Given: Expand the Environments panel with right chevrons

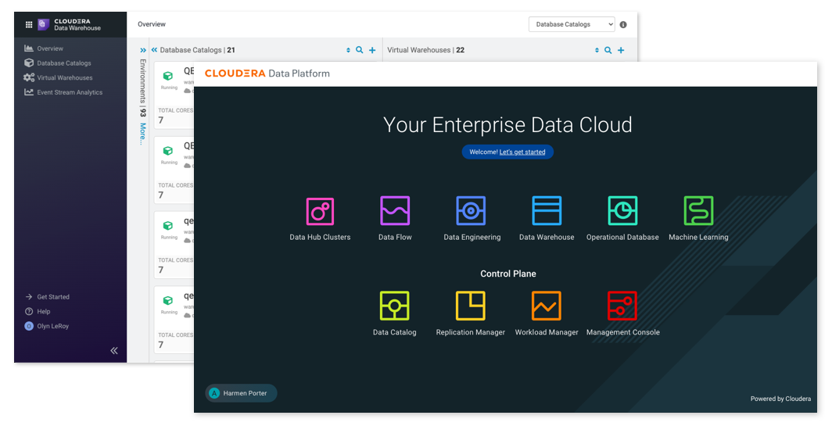Looking at the screenshot, I should [143, 50].
